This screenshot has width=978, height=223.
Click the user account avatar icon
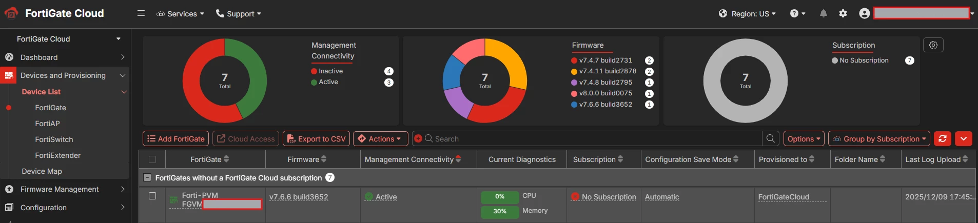pos(865,14)
